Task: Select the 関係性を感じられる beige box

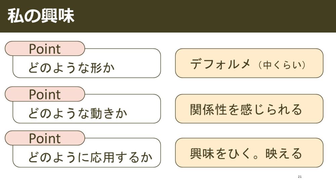Action: click(x=249, y=109)
